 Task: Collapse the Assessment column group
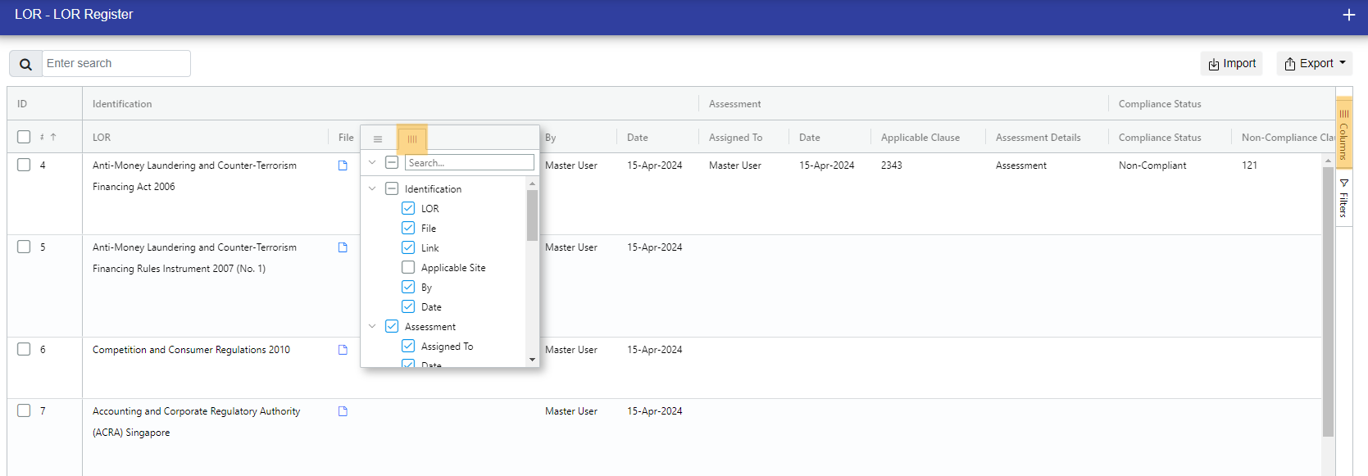click(x=372, y=326)
